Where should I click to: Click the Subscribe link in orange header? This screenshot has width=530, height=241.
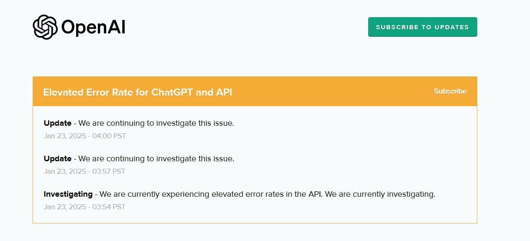[x=450, y=91]
